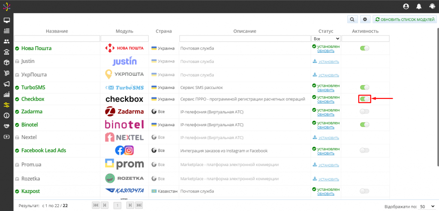This screenshot has height=211, width=439.
Task: Toggle Kazpost activity switch
Action: click(x=364, y=191)
